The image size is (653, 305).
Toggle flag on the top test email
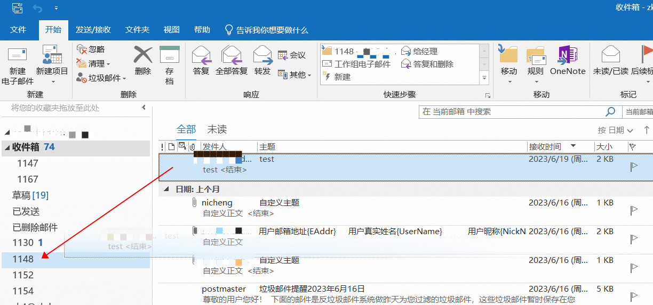click(634, 167)
